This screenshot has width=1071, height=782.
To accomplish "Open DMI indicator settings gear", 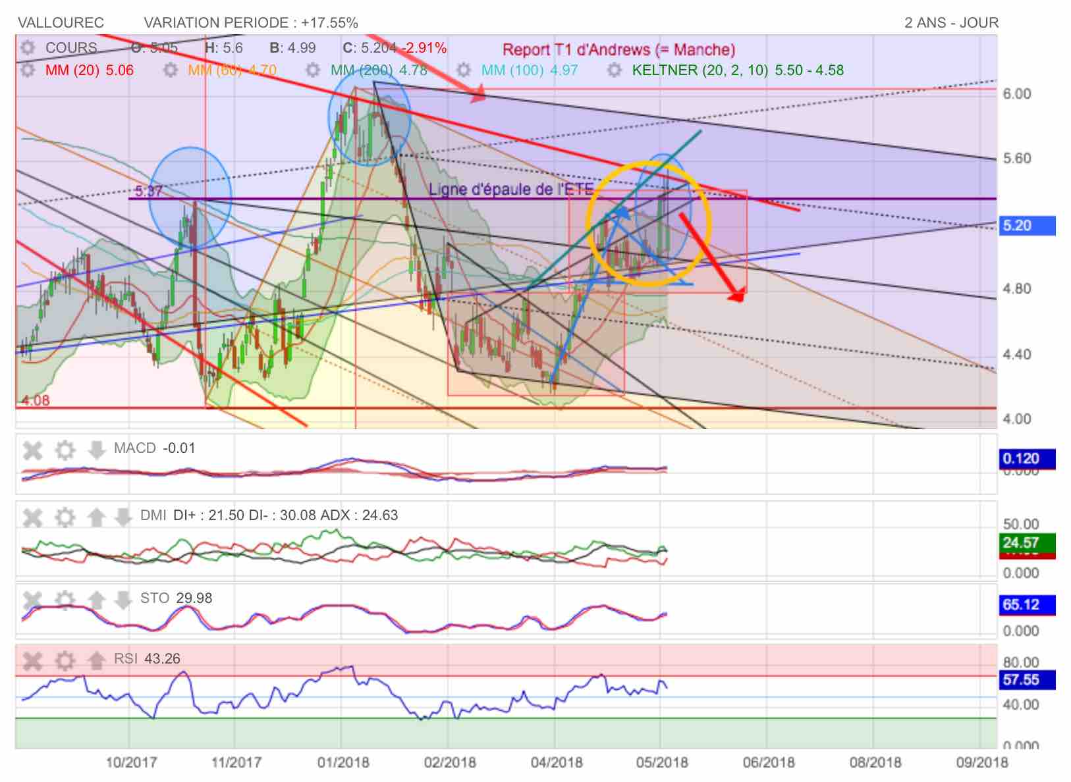I will click(65, 517).
